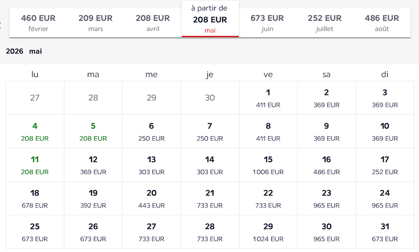Screen dimensions: 419x252
Task: Choose May 5 priced 208 EUR
Action: click(x=93, y=131)
